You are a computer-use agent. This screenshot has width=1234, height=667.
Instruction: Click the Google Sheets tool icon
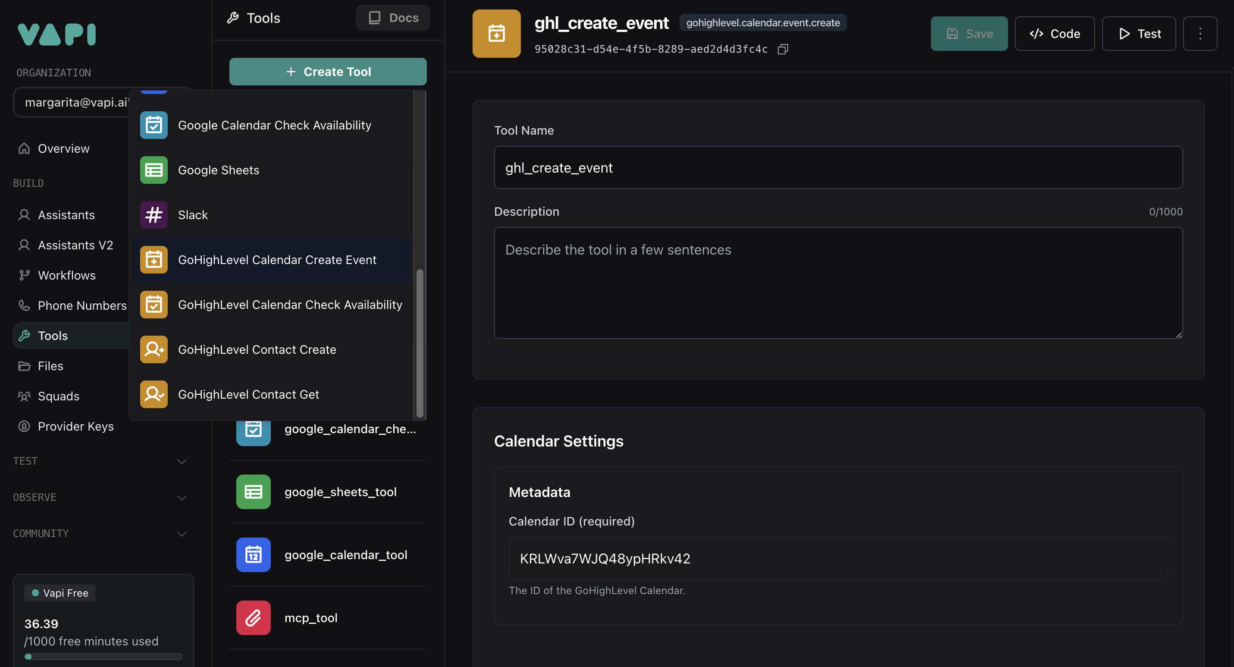153,170
